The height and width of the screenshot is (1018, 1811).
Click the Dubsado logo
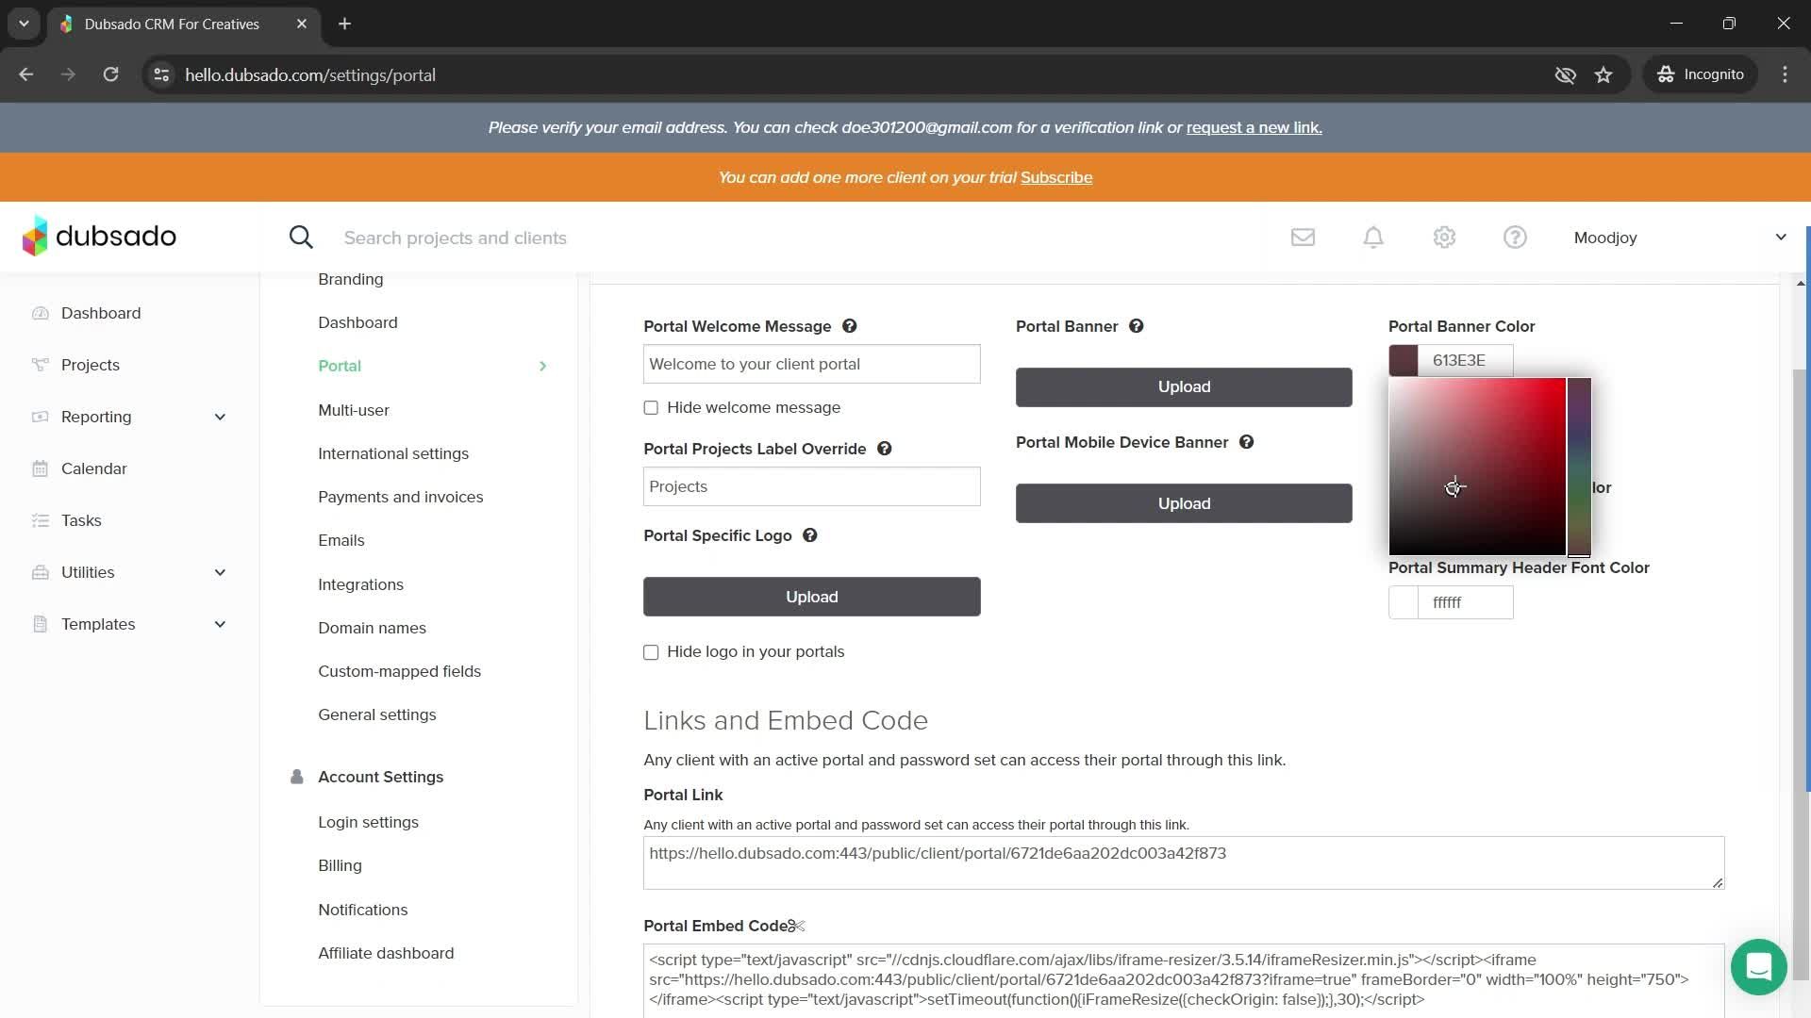pos(99,236)
